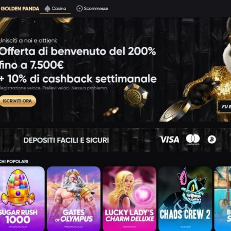231x231 pixels.
Task: Click the Offerta di benvenuto del 200% headline
Action: [x=78, y=51]
